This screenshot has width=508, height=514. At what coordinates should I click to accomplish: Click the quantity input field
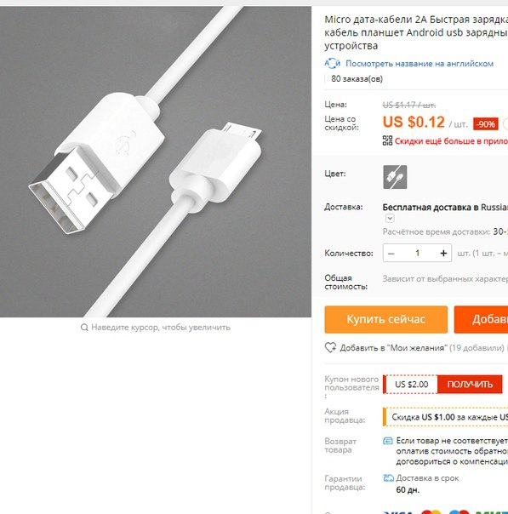[x=417, y=253]
